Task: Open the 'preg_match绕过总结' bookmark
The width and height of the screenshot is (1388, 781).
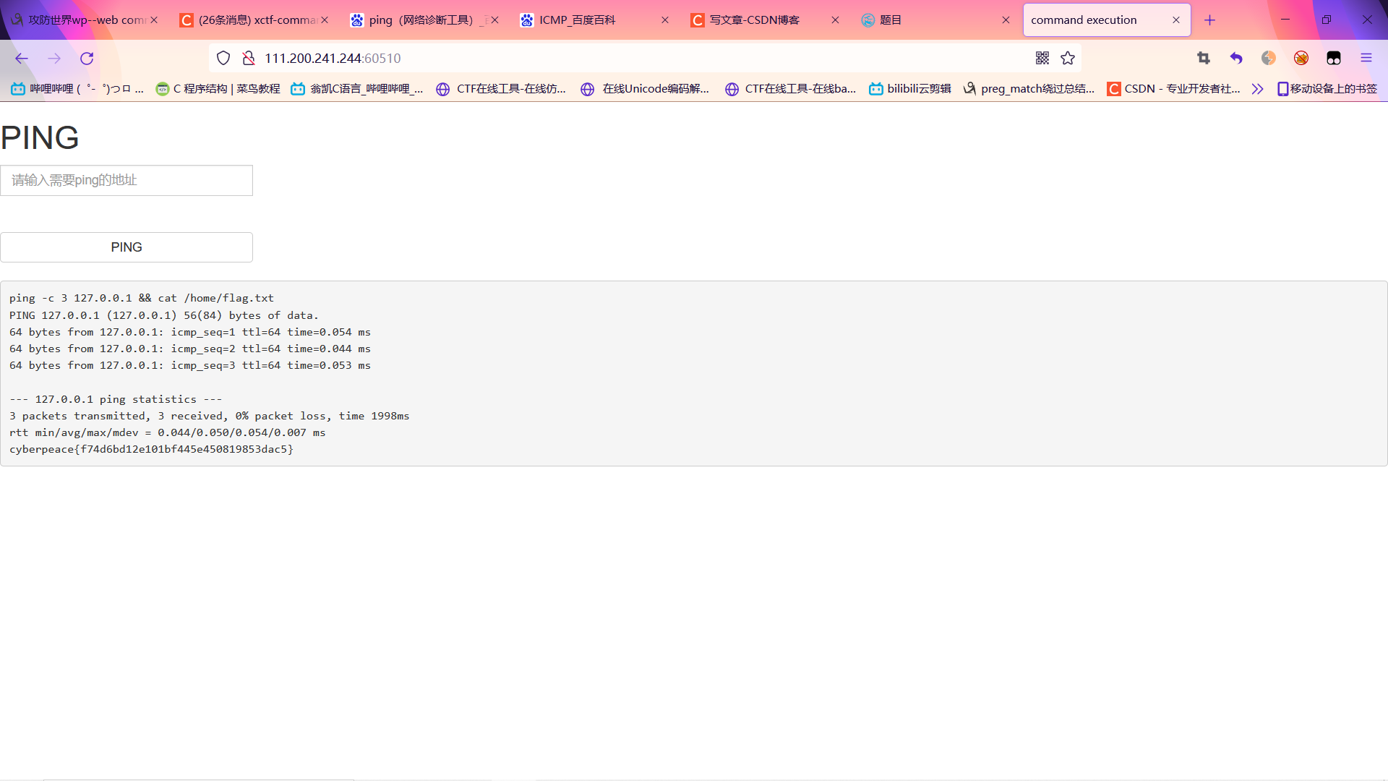Action: tap(1029, 89)
